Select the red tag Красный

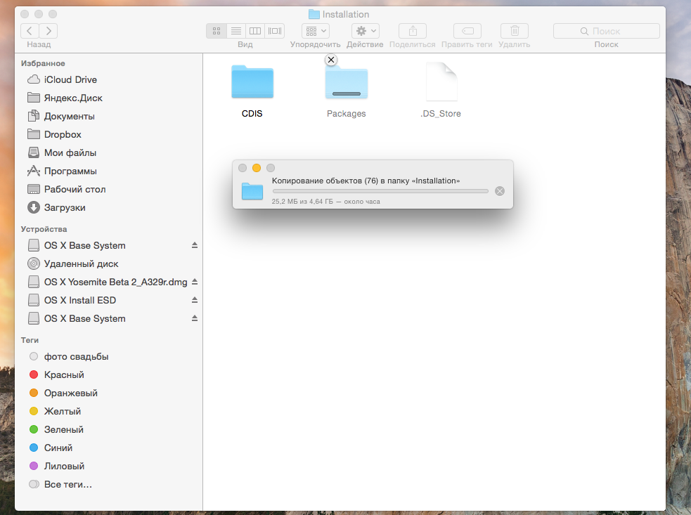click(63, 374)
